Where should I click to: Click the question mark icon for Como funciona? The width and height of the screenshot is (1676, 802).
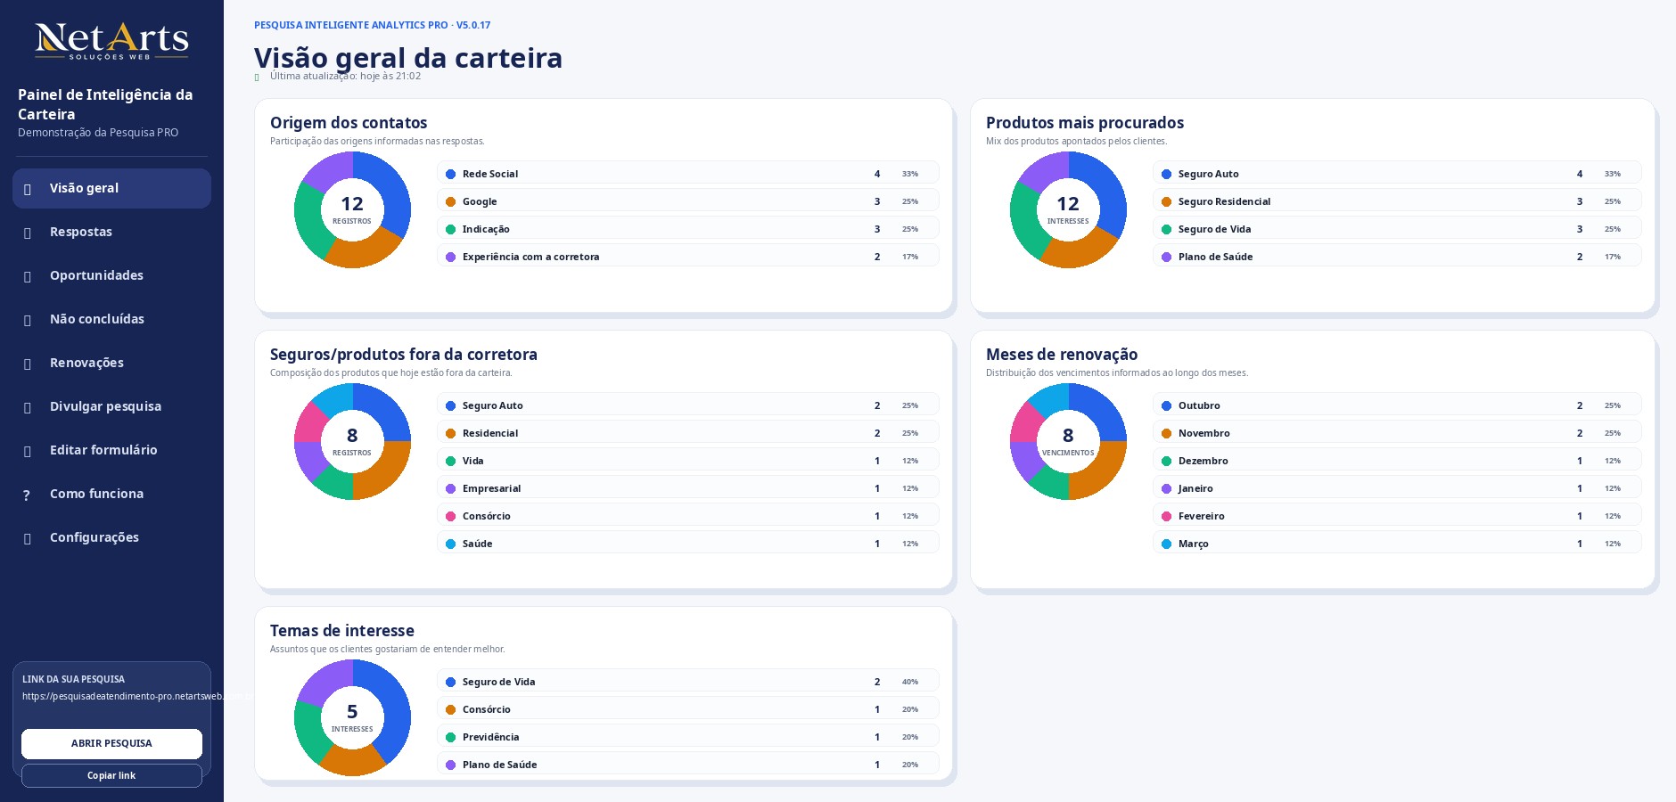pos(27,495)
